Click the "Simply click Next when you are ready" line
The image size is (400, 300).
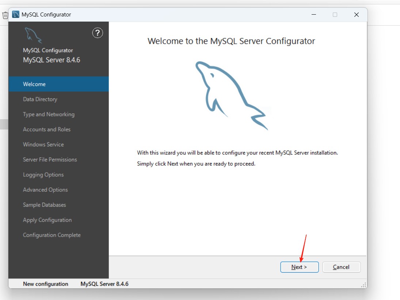[x=196, y=164]
